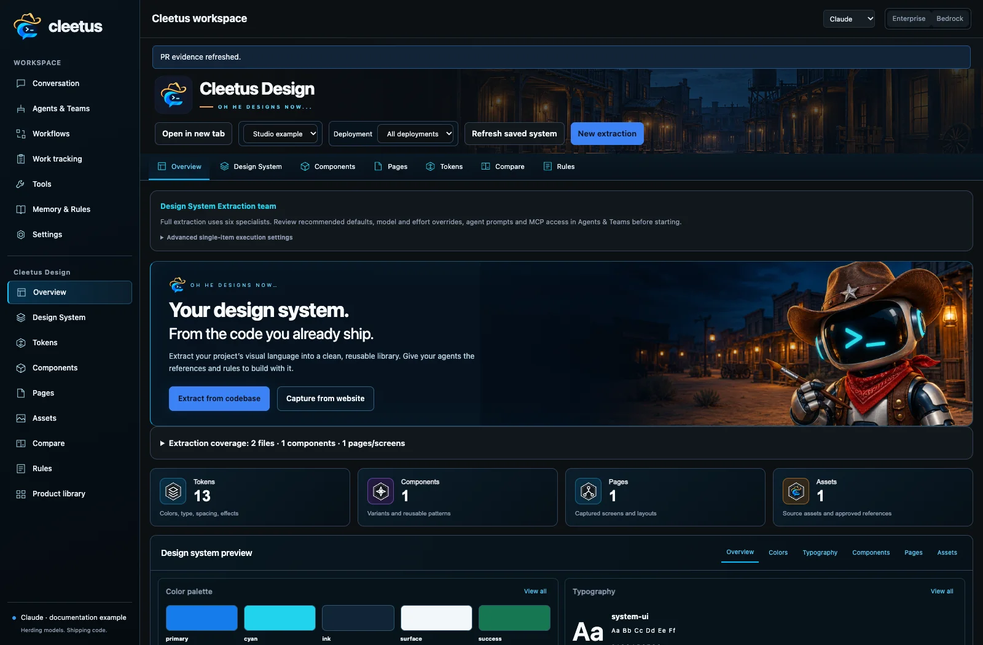Image resolution: width=983 pixels, height=645 pixels.
Task: Select the ink dark color swatch
Action: (x=358, y=618)
